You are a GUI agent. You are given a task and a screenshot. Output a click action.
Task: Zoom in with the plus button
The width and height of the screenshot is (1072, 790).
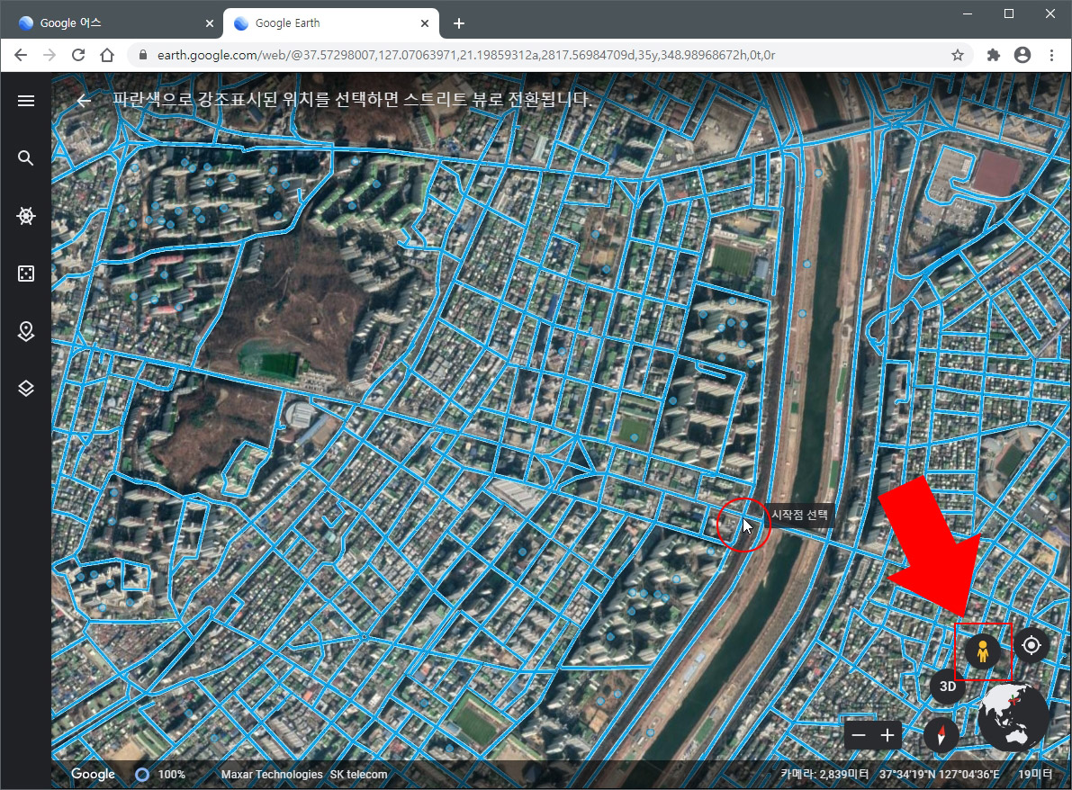click(x=887, y=735)
